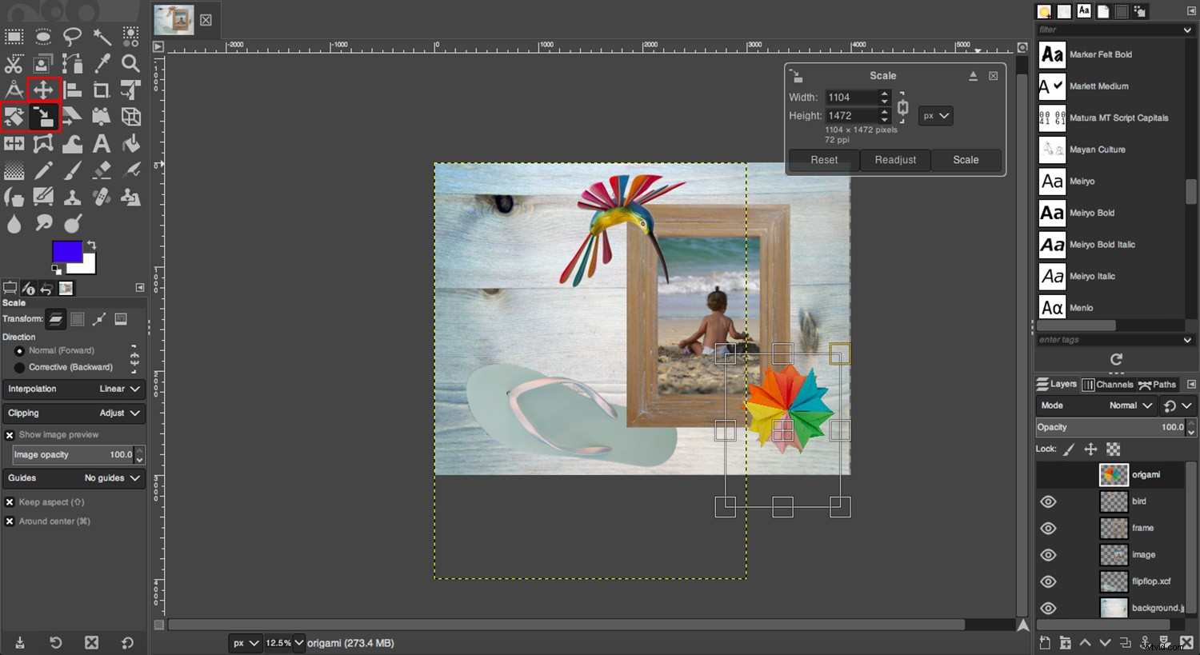Choose the Text tool
1200x655 pixels.
tap(102, 143)
